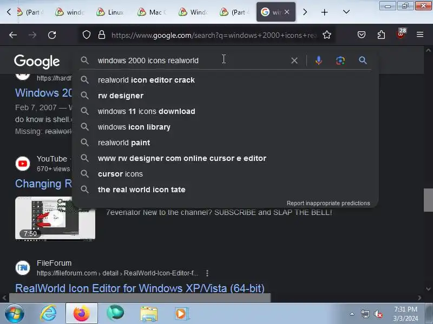Click the muted volume tray icon
433x324 pixels.
[x=378, y=314]
